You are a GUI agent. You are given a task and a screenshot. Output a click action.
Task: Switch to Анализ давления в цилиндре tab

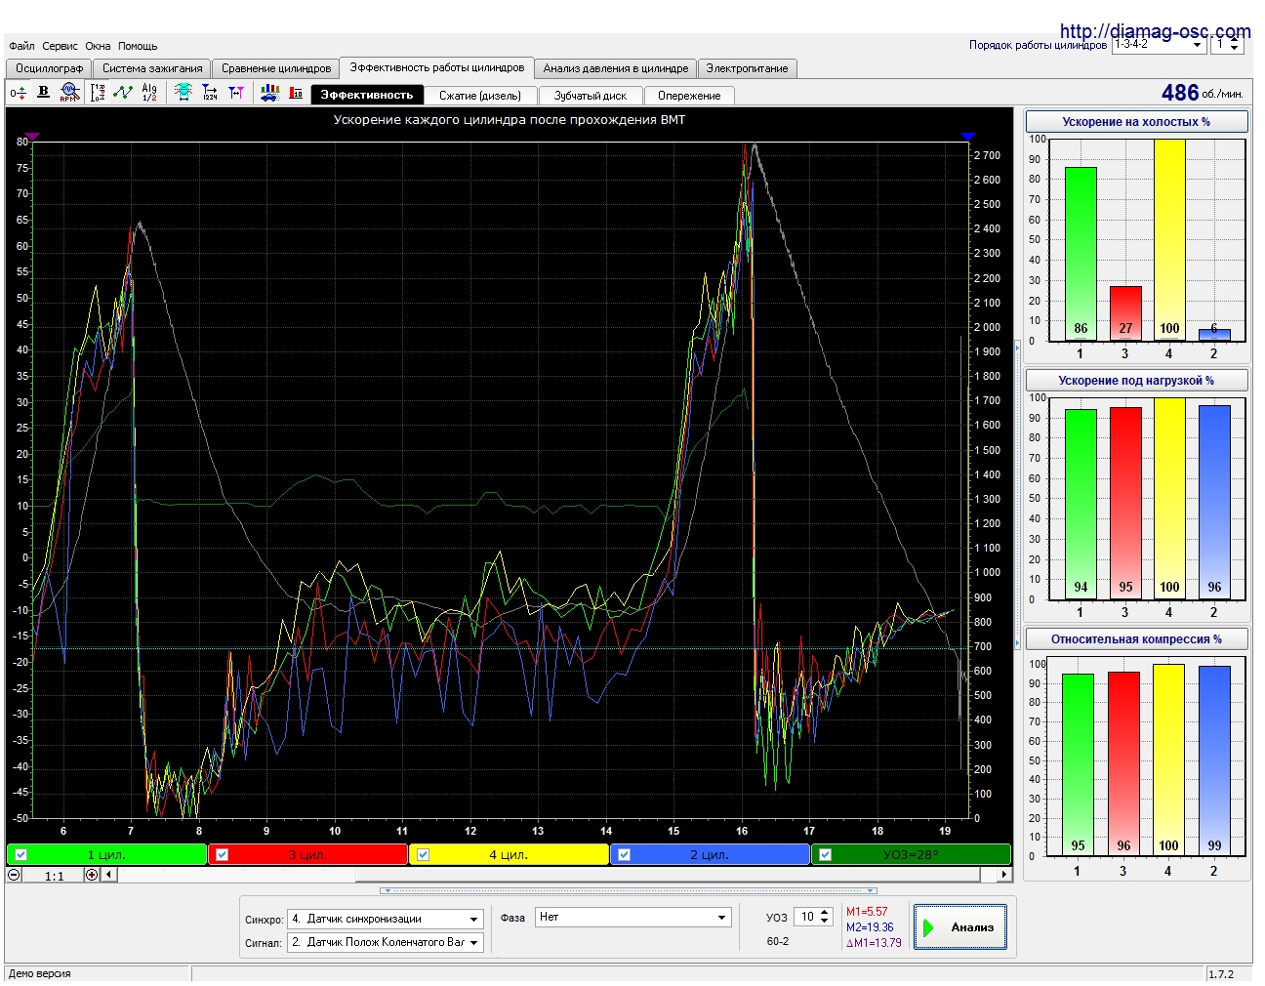(x=616, y=68)
